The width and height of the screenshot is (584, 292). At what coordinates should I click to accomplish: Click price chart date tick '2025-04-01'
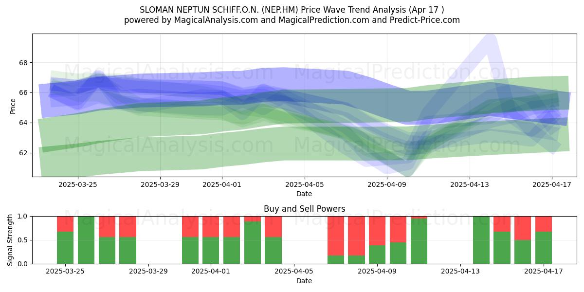point(221,184)
